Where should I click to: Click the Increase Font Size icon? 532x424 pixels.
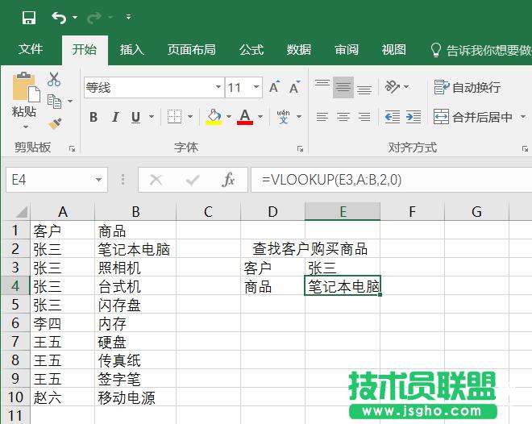tap(275, 87)
